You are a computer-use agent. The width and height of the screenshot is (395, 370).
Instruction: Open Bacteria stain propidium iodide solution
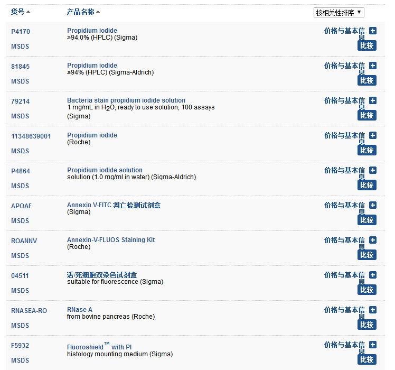126,100
